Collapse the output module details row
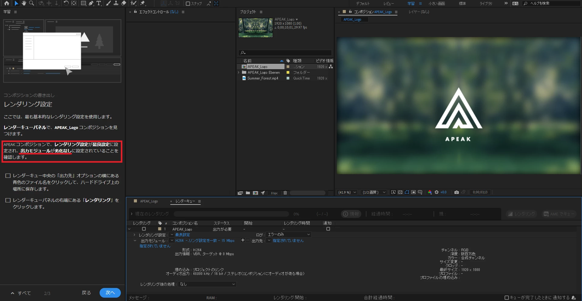The height and width of the screenshot is (301, 582). [135, 241]
